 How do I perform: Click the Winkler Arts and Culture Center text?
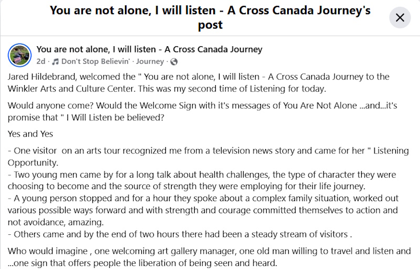pos(71,89)
